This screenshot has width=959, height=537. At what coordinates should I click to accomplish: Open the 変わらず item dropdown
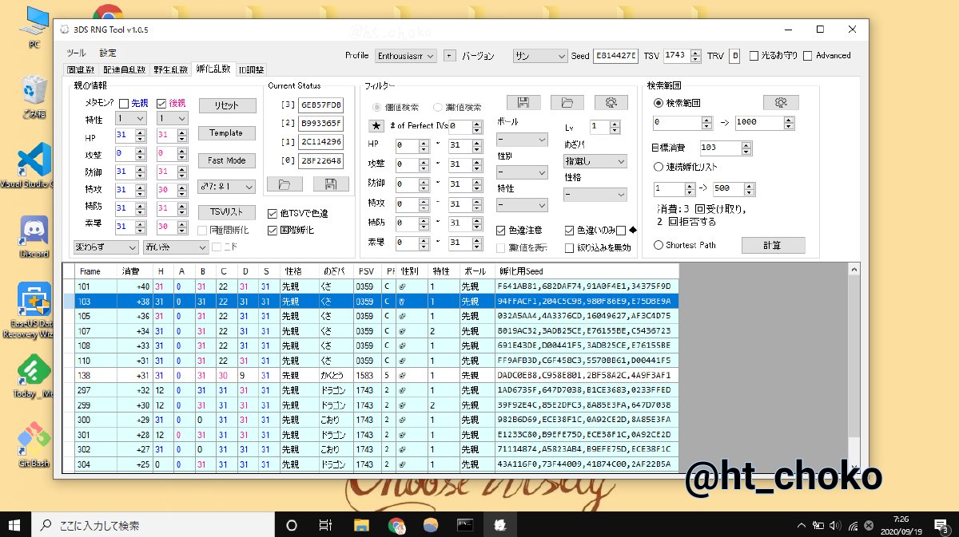(x=105, y=247)
